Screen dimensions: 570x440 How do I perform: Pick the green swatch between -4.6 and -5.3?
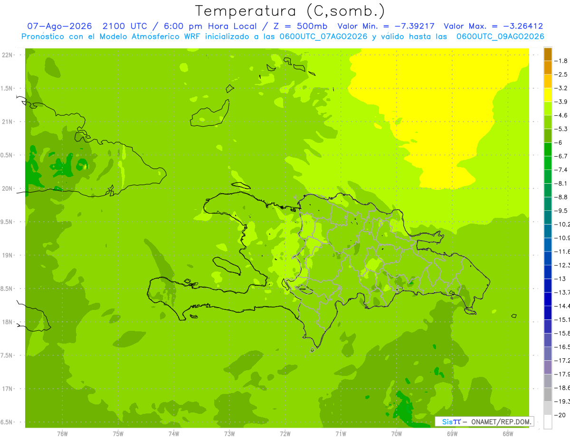[x=548, y=122]
